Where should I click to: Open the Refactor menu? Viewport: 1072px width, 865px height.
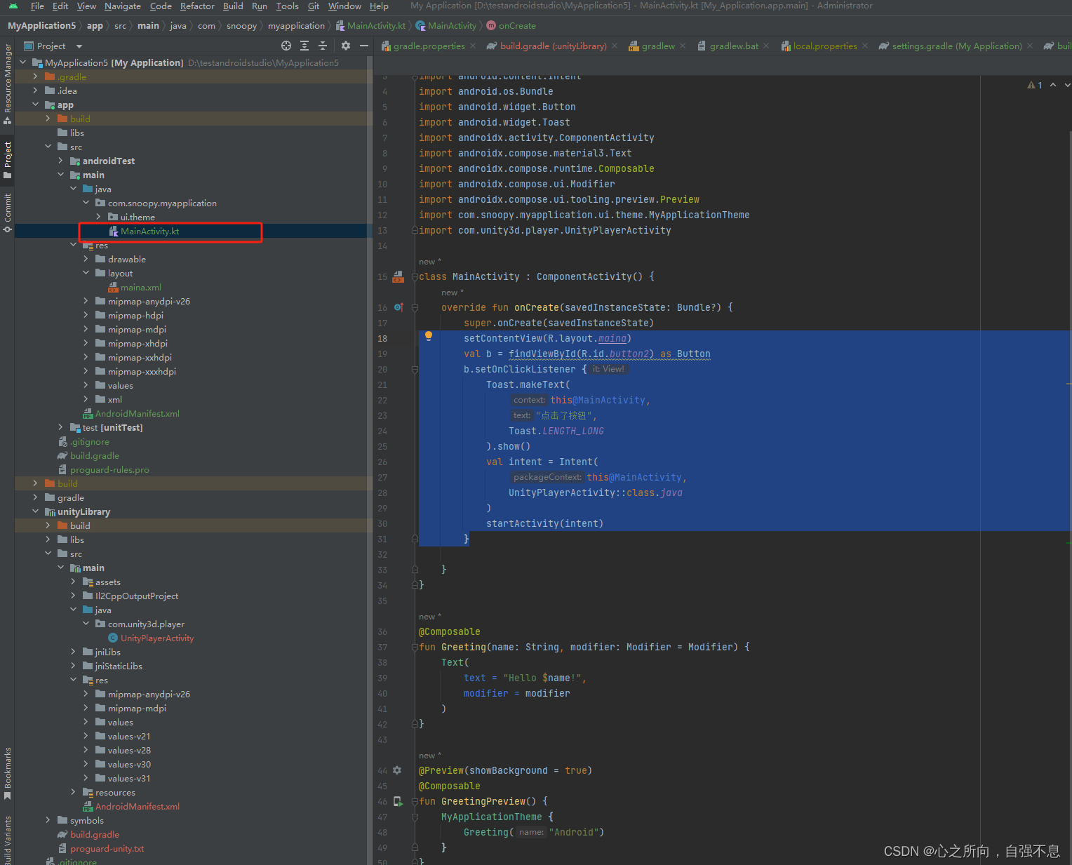(x=197, y=6)
